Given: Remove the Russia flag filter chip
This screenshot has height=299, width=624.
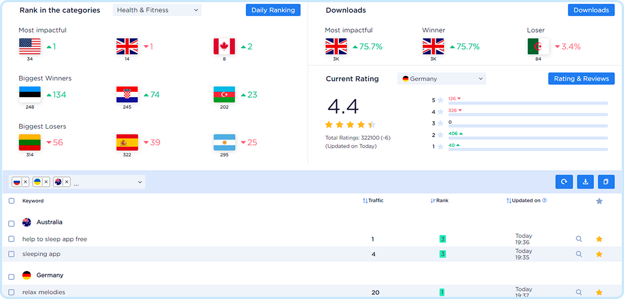Looking at the screenshot, I should (25, 182).
